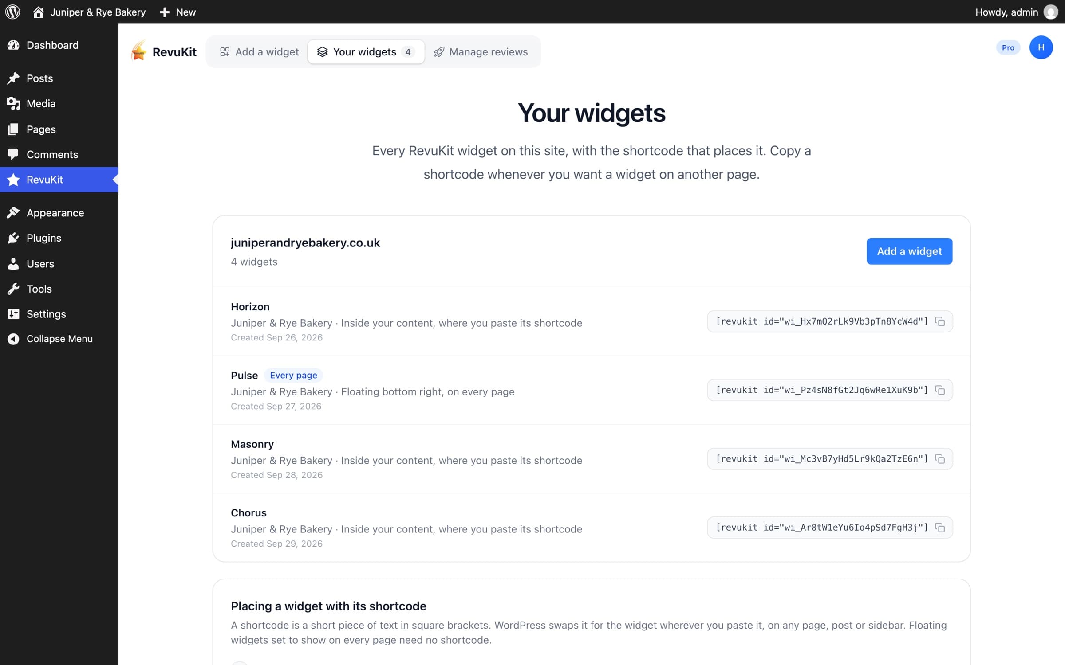
Task: Open the Plugins menu
Action: [x=59, y=238]
